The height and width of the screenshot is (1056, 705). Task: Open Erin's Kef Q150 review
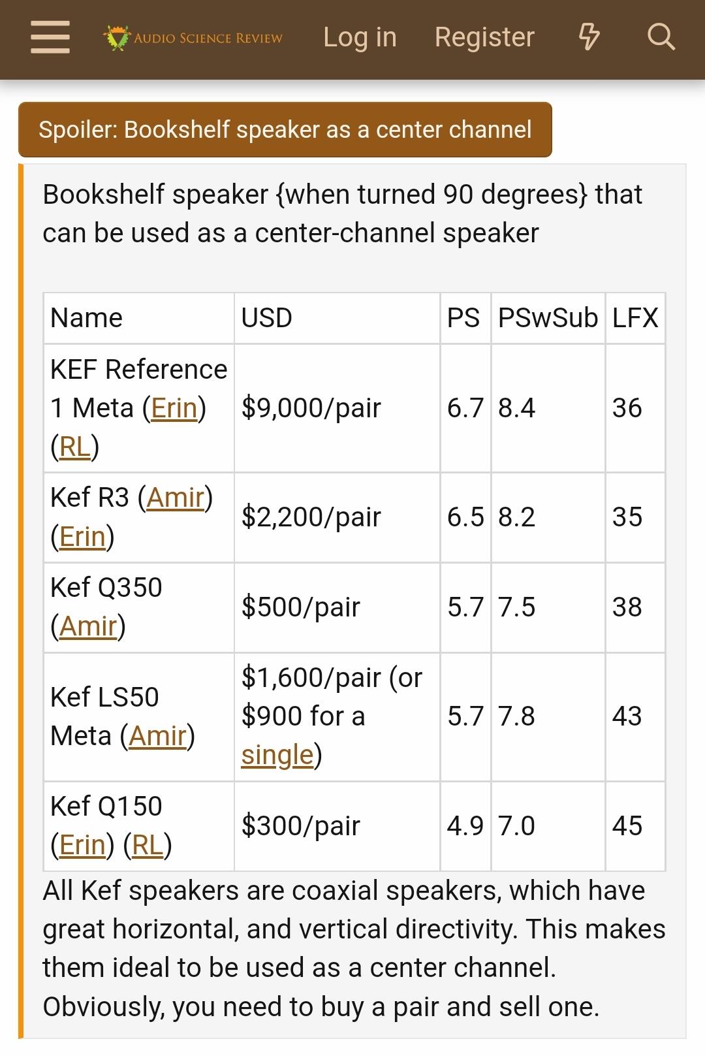coord(82,845)
